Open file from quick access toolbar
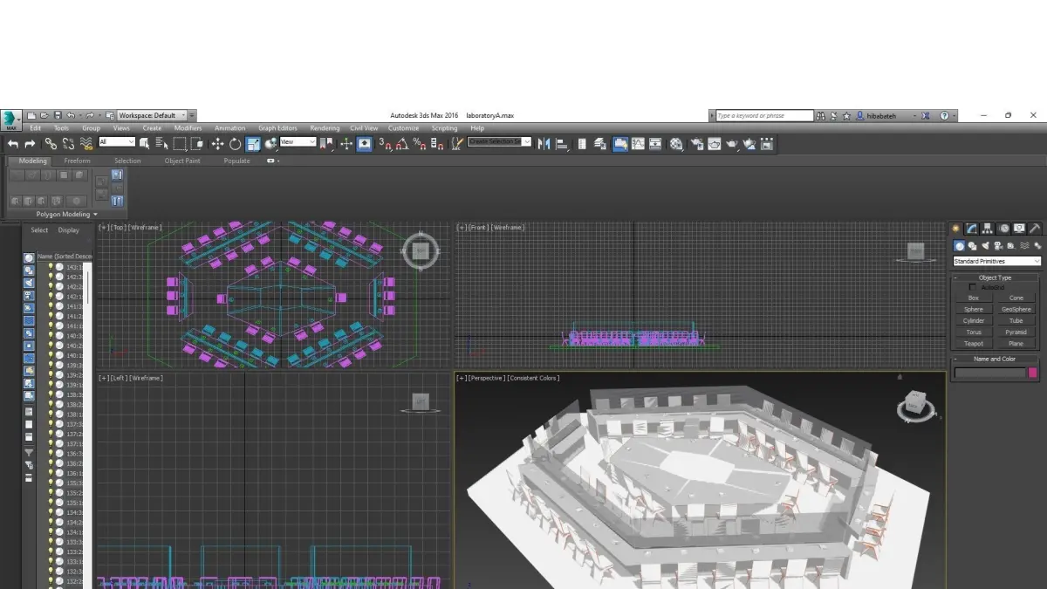 [x=44, y=115]
